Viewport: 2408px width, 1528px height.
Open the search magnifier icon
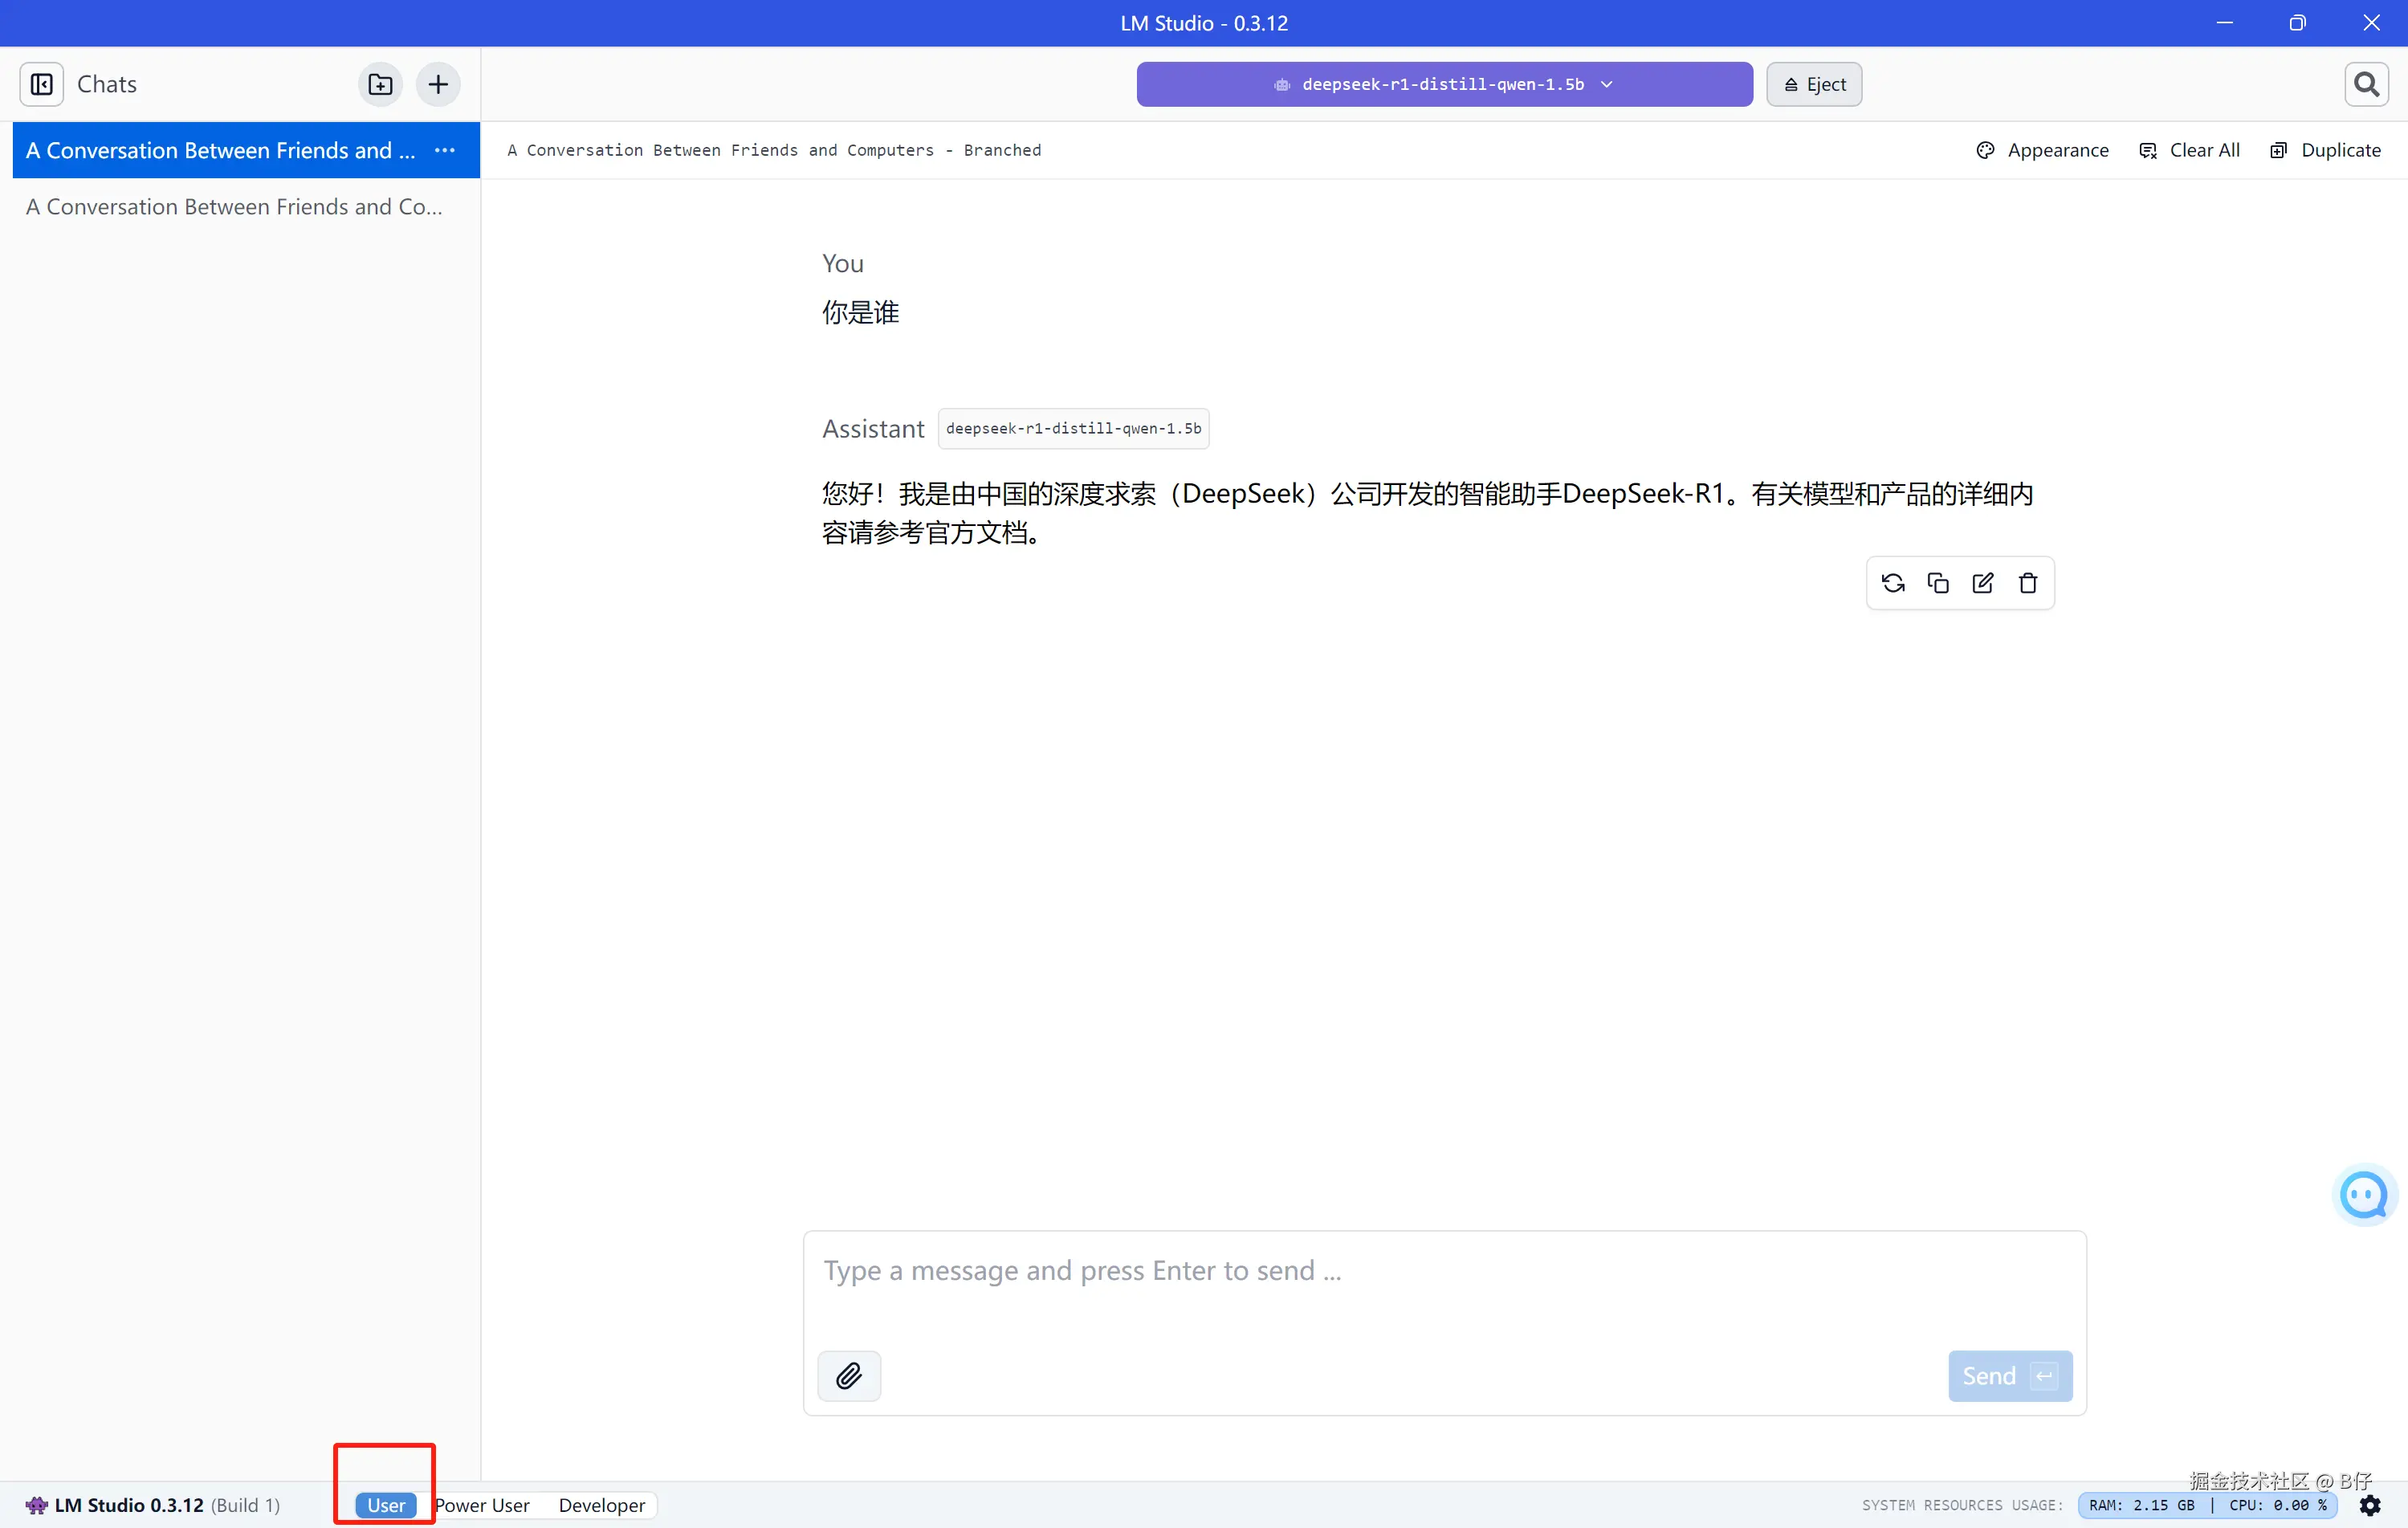2366,84
